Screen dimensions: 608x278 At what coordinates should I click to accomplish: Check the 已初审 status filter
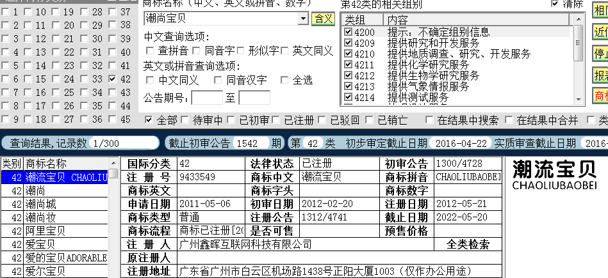[x=231, y=120]
